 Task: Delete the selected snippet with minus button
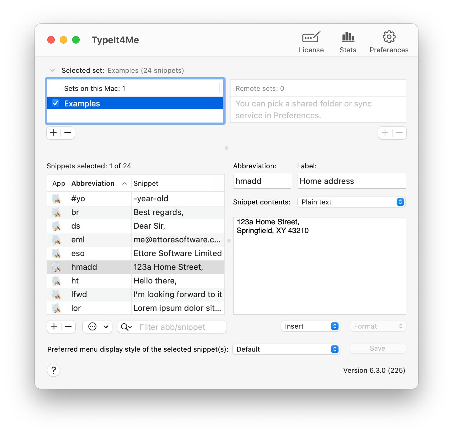tap(68, 326)
